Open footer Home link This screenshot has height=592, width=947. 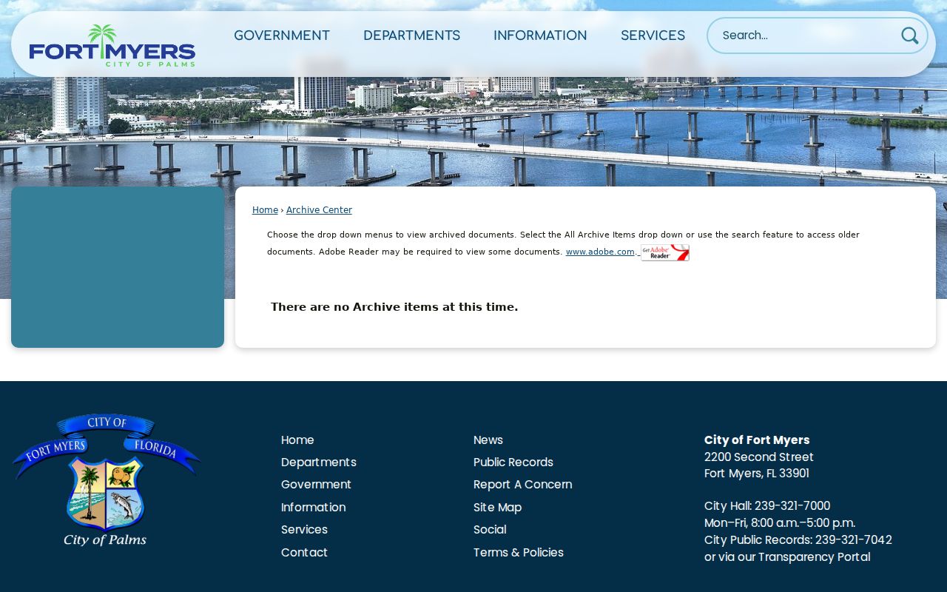click(x=297, y=440)
